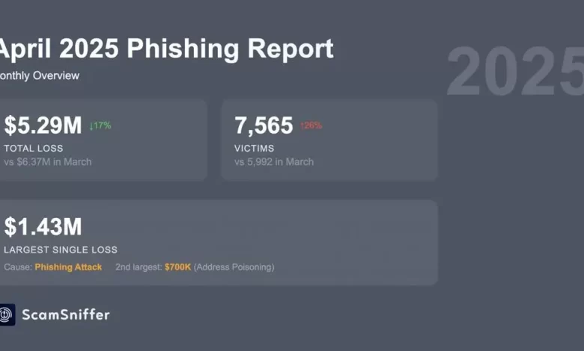Click the vs 5,992 in March comparison
Screen dimensions: 584x351
(274, 162)
